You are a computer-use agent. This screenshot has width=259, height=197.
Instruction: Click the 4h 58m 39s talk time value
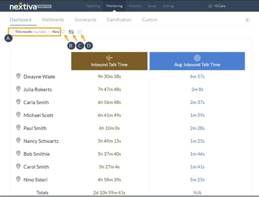pos(109,180)
